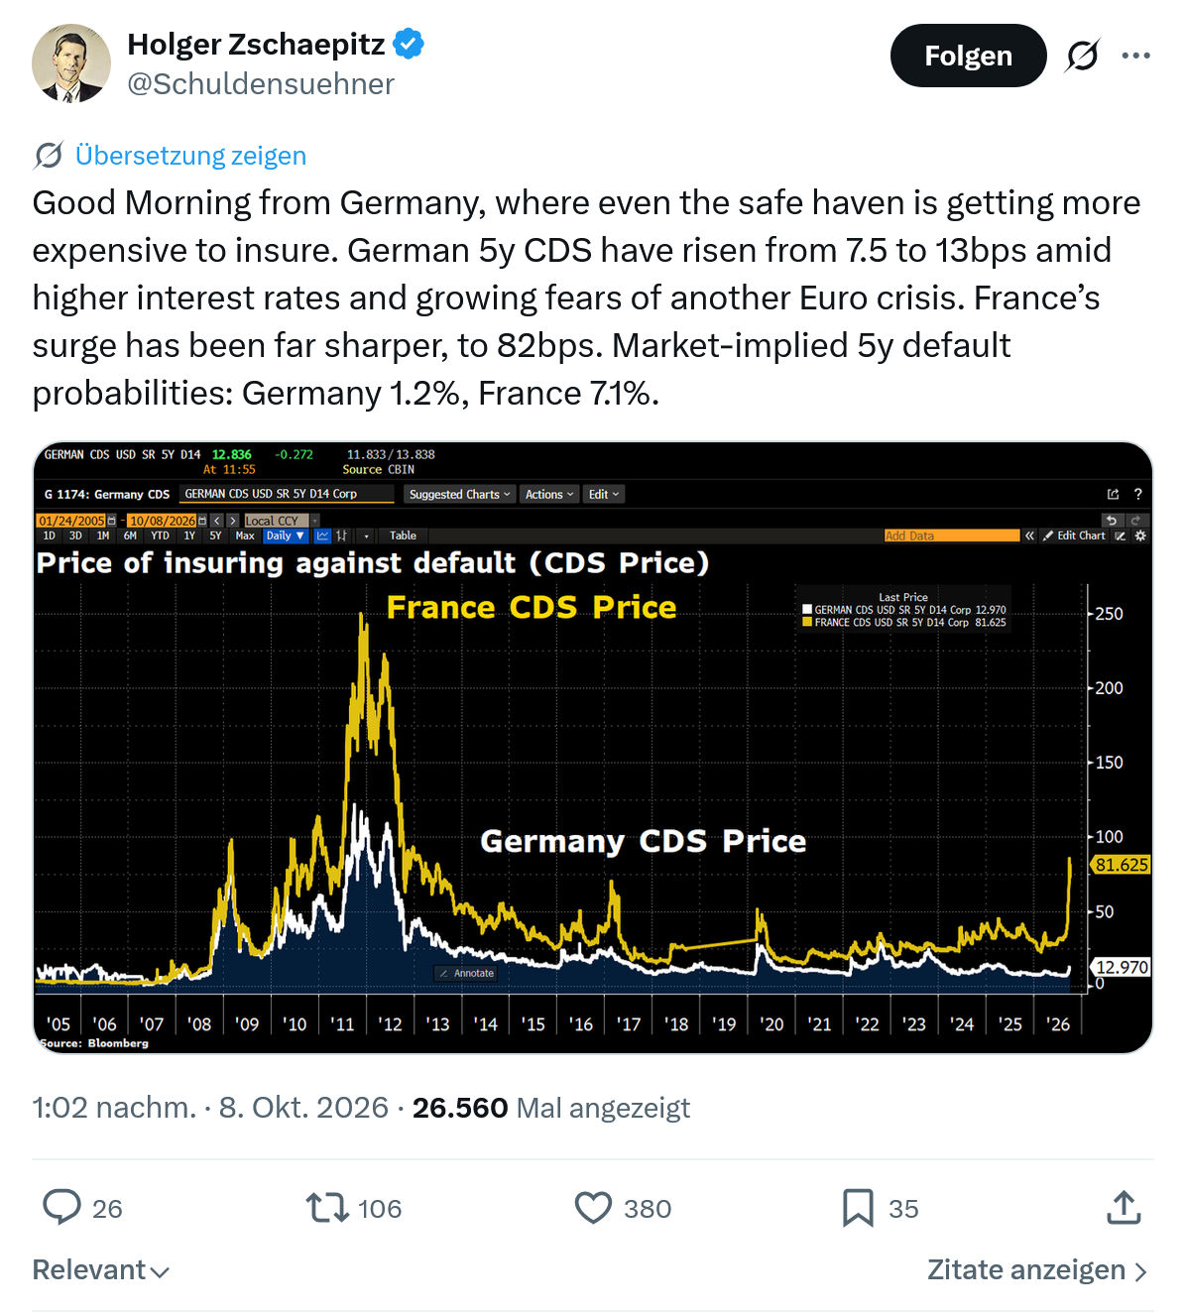Click the Grok slash icon beside Folgen
Viewport: 1186px width, 1313px height.
click(x=1082, y=56)
